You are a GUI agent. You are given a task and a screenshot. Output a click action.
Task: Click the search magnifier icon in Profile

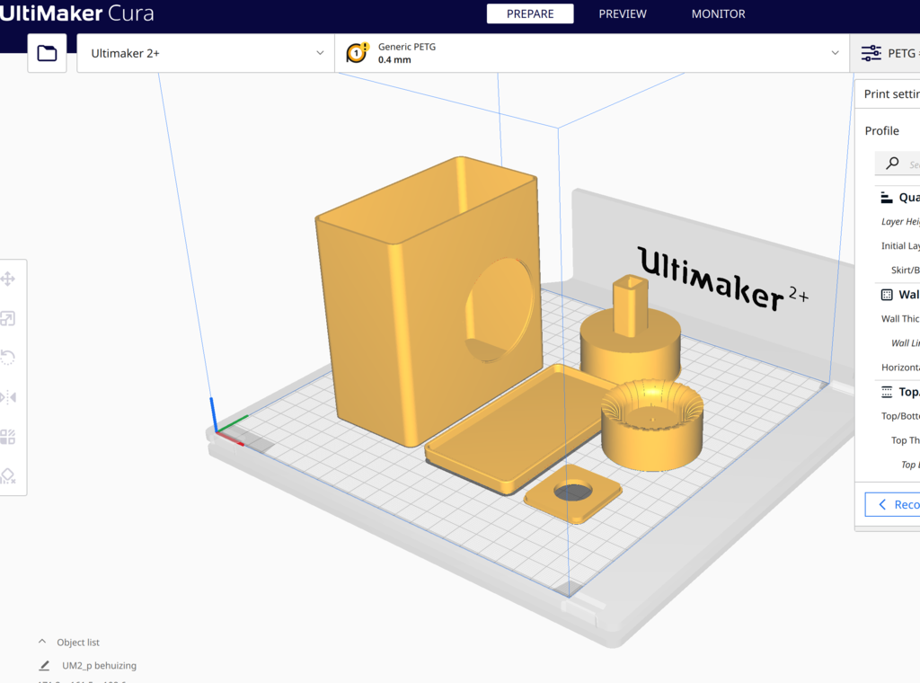(892, 164)
